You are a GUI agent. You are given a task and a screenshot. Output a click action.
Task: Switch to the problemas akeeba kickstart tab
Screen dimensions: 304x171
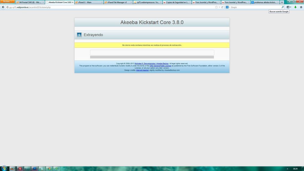(x=265, y=2)
